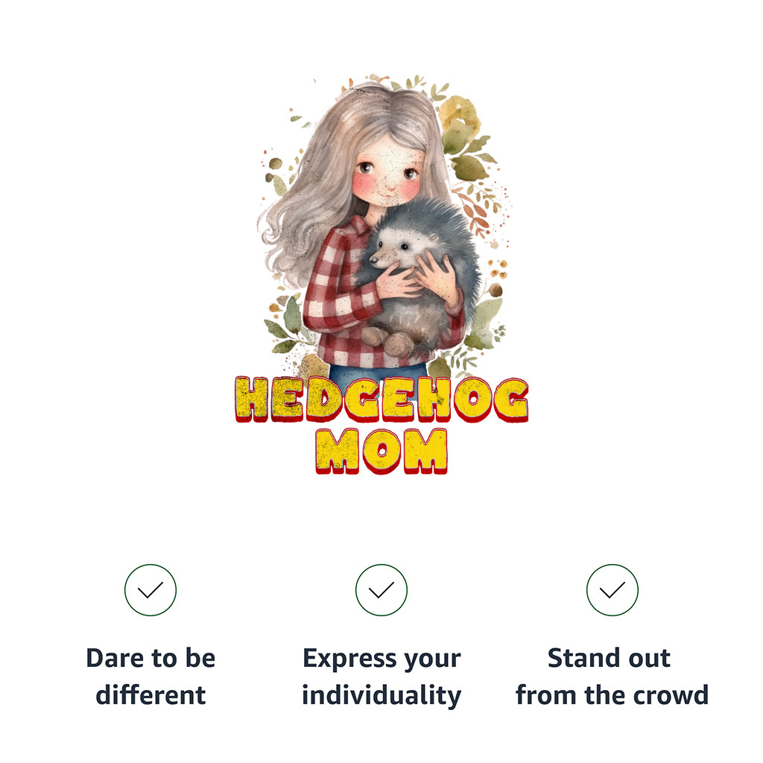
Task: Click the yellow "MOM" title word
Action: [381, 451]
